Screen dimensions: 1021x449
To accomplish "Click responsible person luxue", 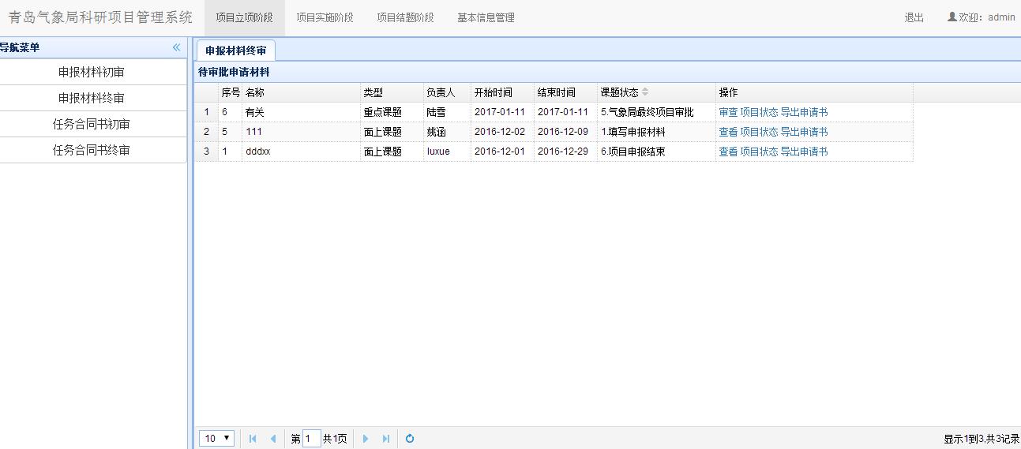I will tap(447, 152).
